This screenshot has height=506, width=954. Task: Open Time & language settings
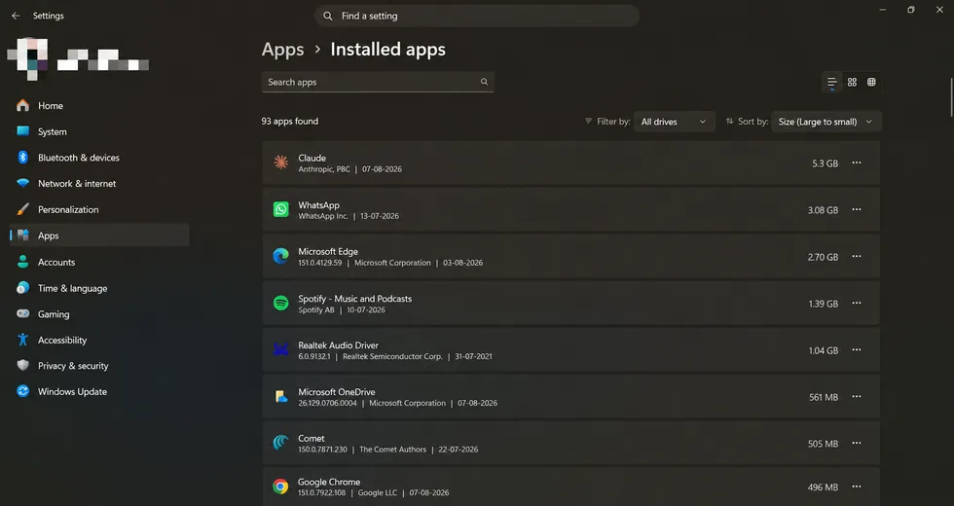[x=99, y=288]
